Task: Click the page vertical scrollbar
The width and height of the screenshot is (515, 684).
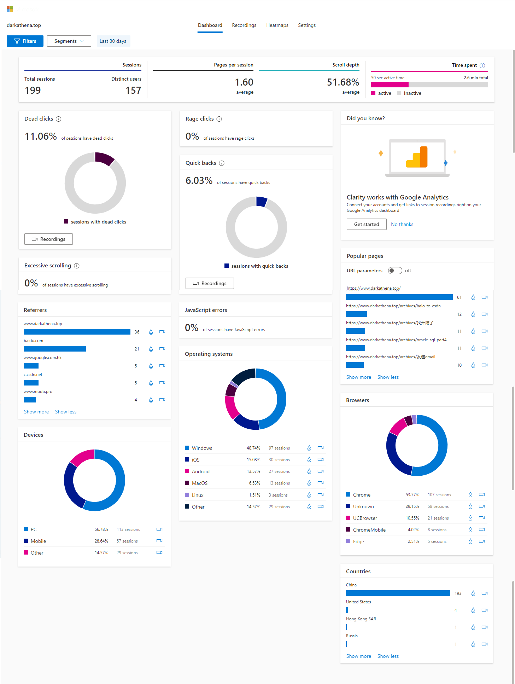Action: point(514,101)
